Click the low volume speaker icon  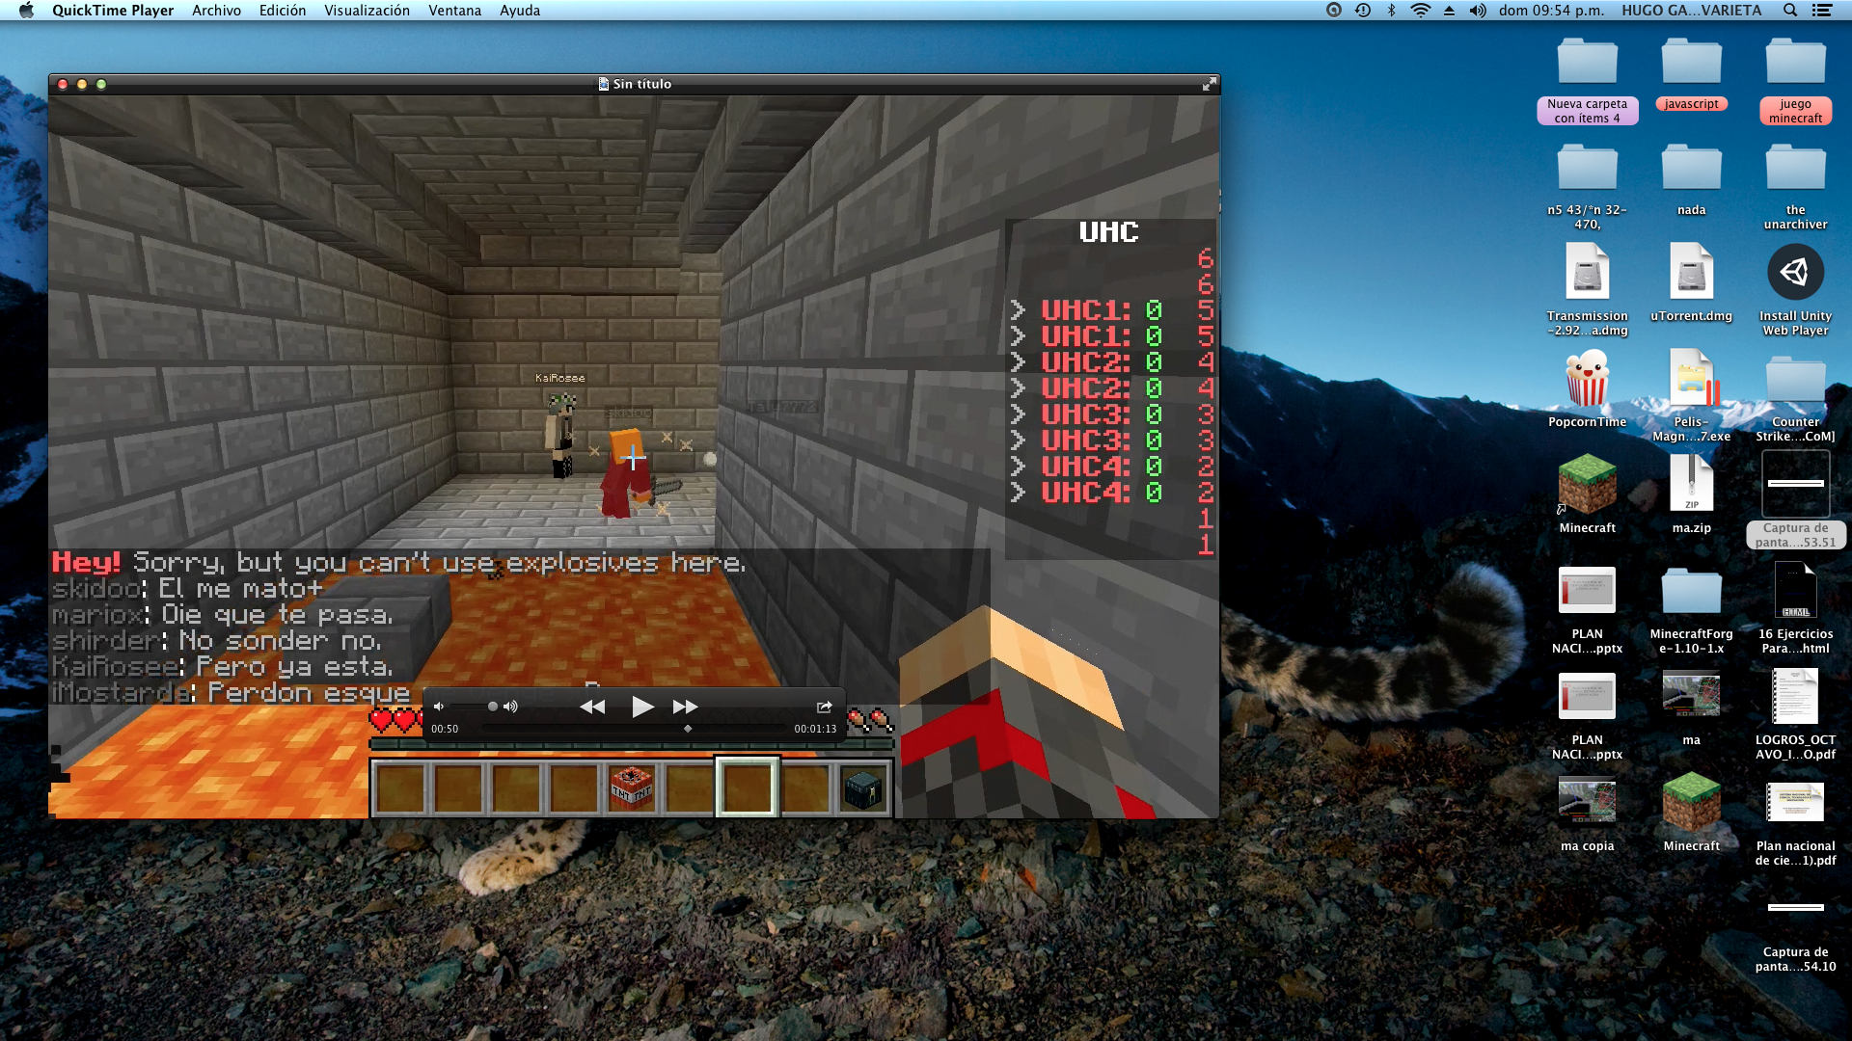point(439,707)
